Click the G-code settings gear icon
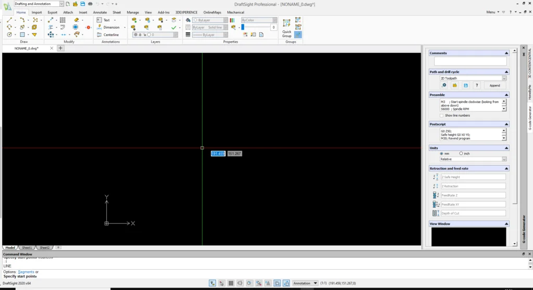The height and width of the screenshot is (290, 533). (x=444, y=85)
